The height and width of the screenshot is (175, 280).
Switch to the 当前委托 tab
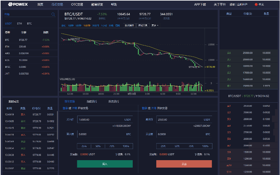91,101
